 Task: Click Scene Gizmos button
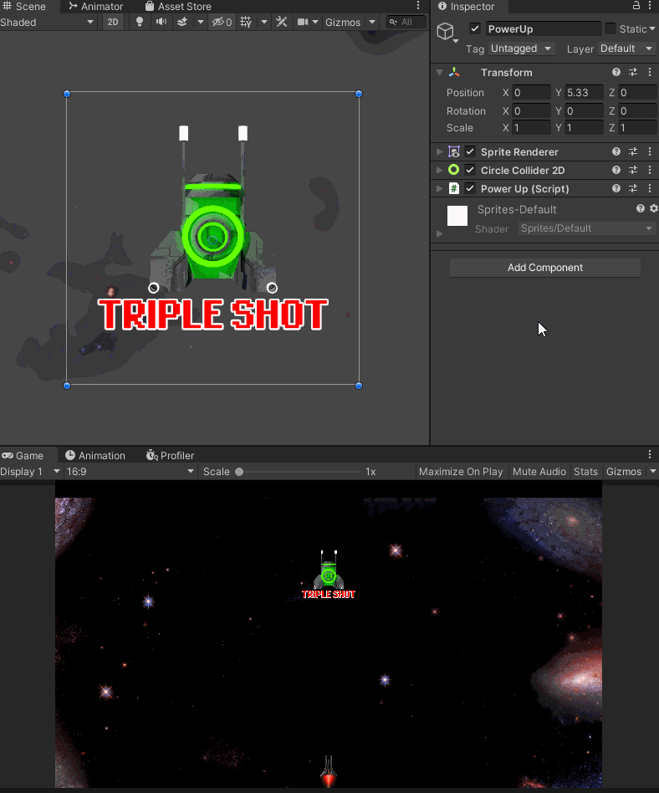[x=343, y=22]
